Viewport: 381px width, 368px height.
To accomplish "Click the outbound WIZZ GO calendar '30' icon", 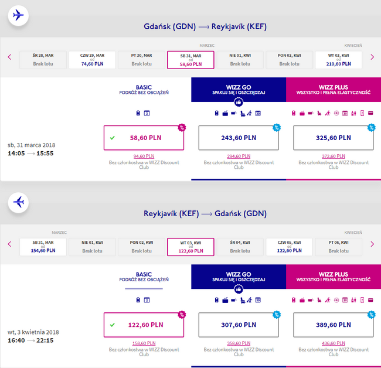I will tap(258, 113).
